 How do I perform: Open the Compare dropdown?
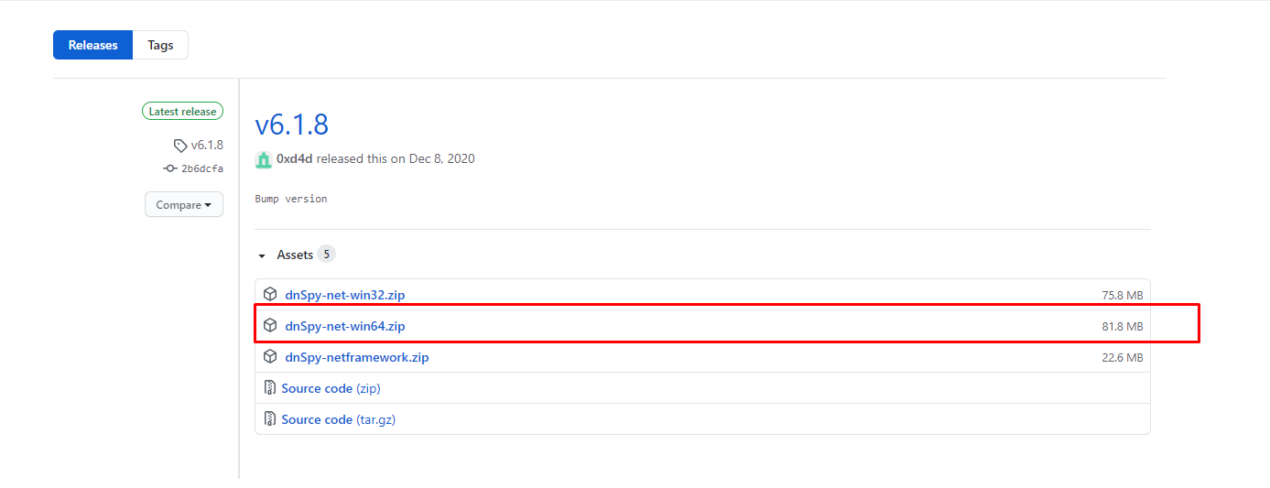coord(183,205)
